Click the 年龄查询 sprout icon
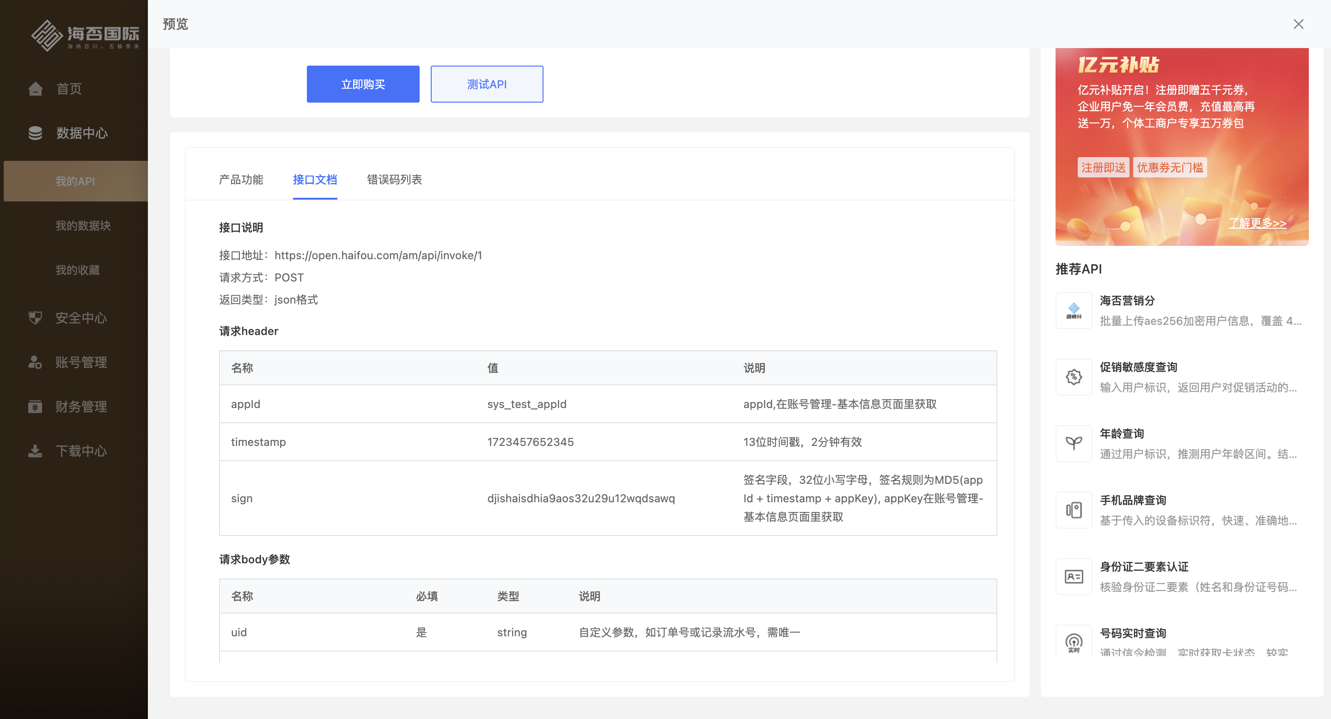 coord(1074,444)
